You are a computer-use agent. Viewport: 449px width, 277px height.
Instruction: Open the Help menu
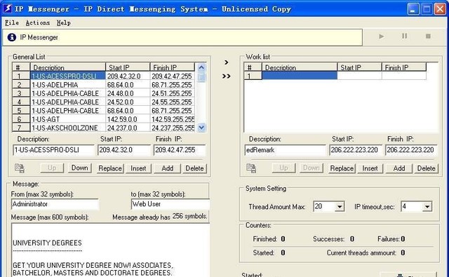64,22
